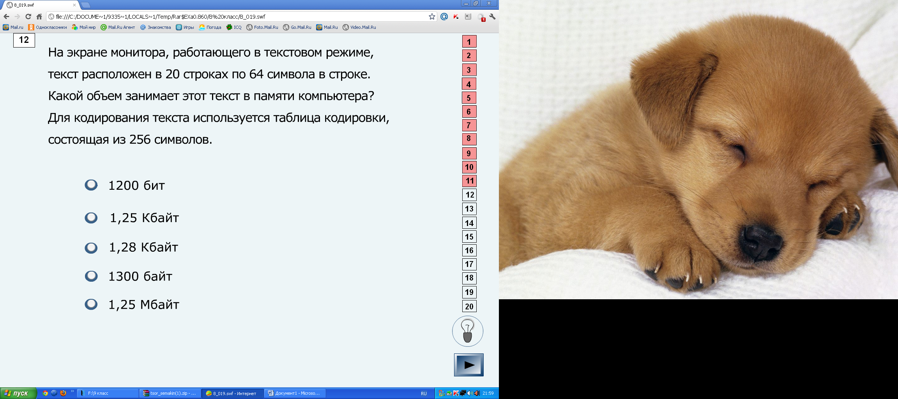Jump to question 15
This screenshot has width=898, height=399.
pyautogui.click(x=469, y=237)
